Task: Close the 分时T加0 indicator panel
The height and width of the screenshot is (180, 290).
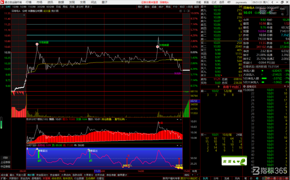Action: click(181, 146)
